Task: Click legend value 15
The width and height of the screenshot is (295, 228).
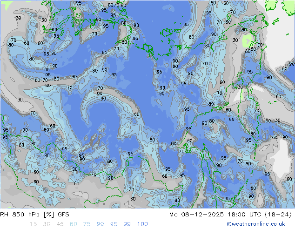Action: click(33, 224)
